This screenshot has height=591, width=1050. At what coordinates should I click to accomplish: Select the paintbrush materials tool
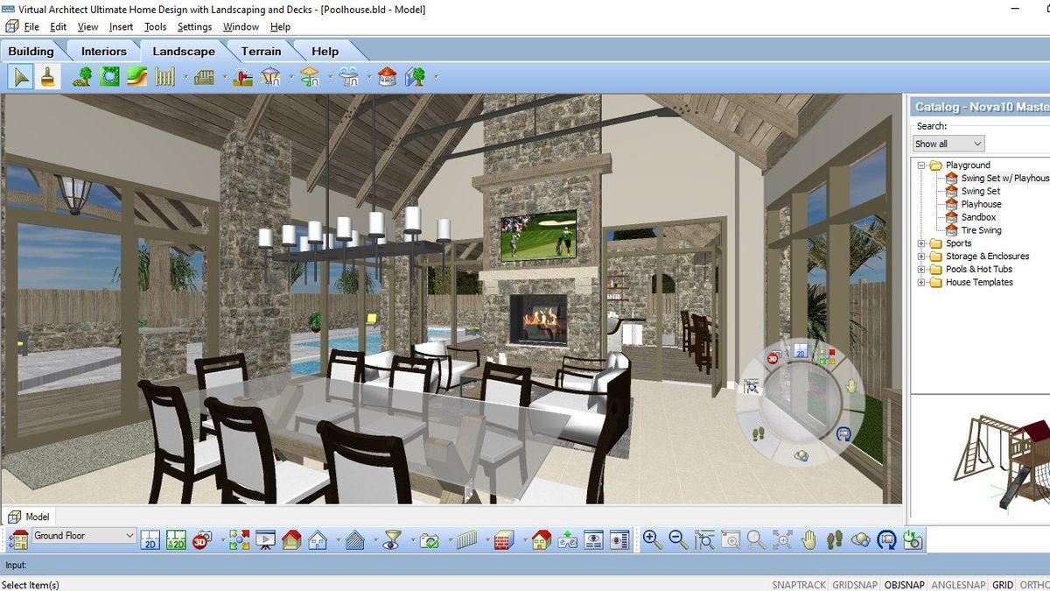(x=48, y=76)
